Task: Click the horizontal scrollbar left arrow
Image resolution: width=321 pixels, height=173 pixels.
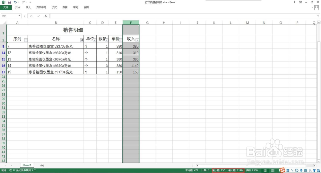Action: (x=197, y=165)
